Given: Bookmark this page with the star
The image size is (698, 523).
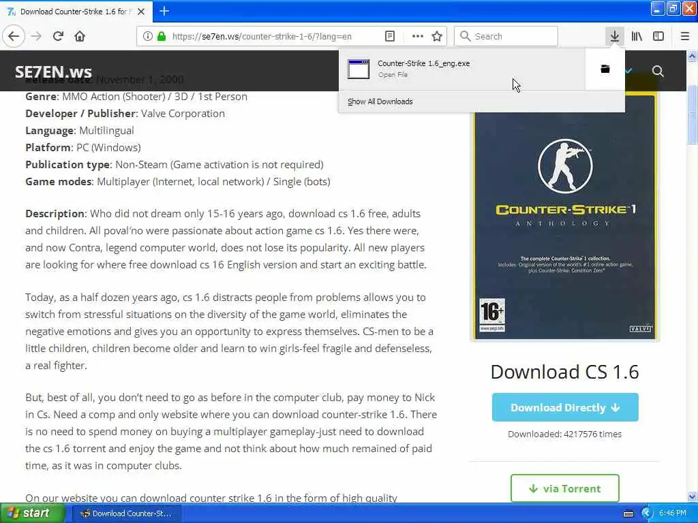Looking at the screenshot, I should click(437, 36).
